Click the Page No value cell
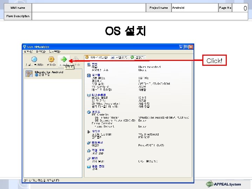The image size is (252, 189). click(x=240, y=8)
